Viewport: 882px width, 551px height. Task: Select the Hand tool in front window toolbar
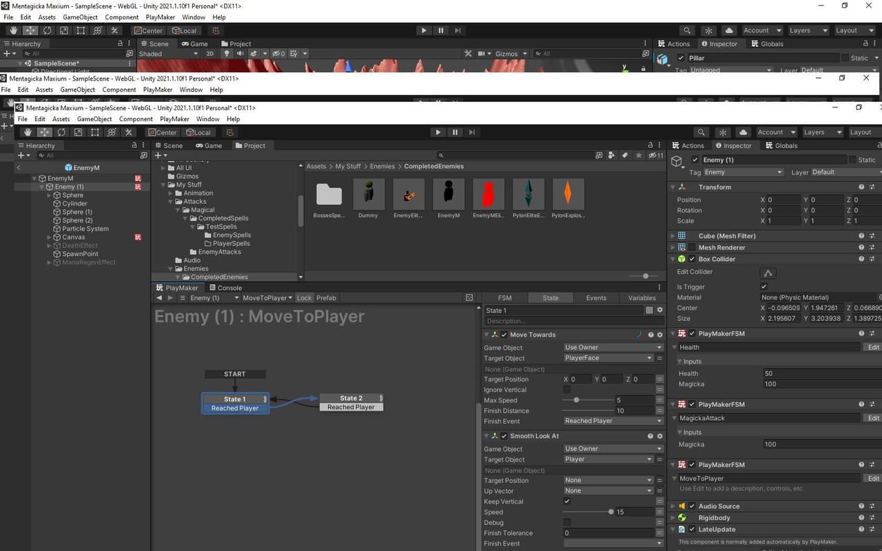pos(28,132)
